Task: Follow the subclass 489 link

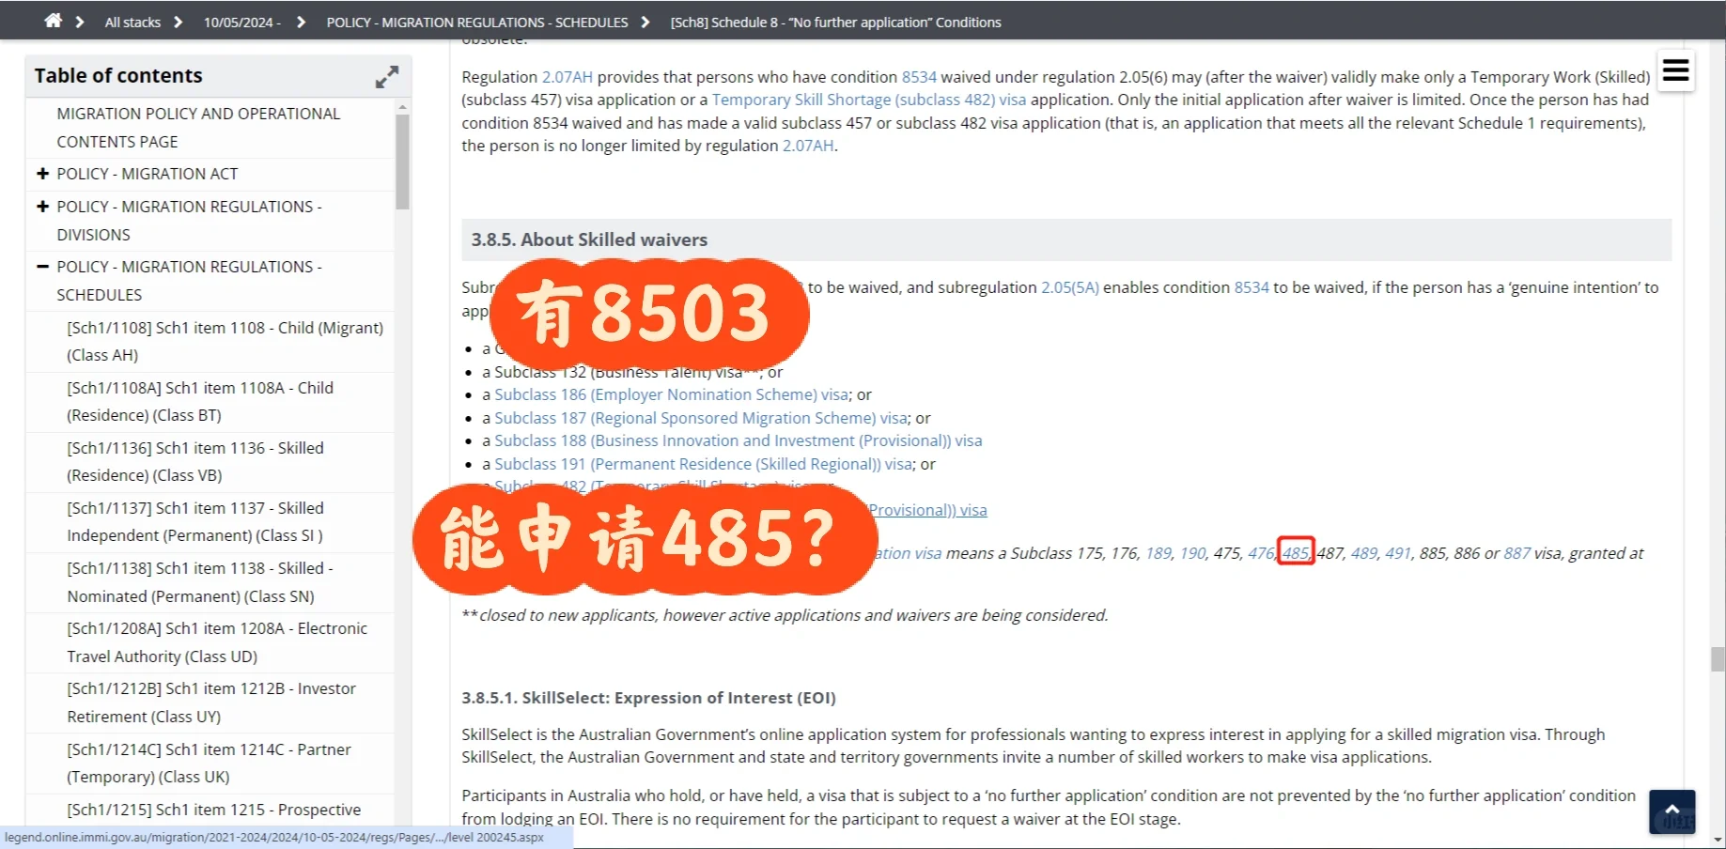Action: (x=1364, y=553)
